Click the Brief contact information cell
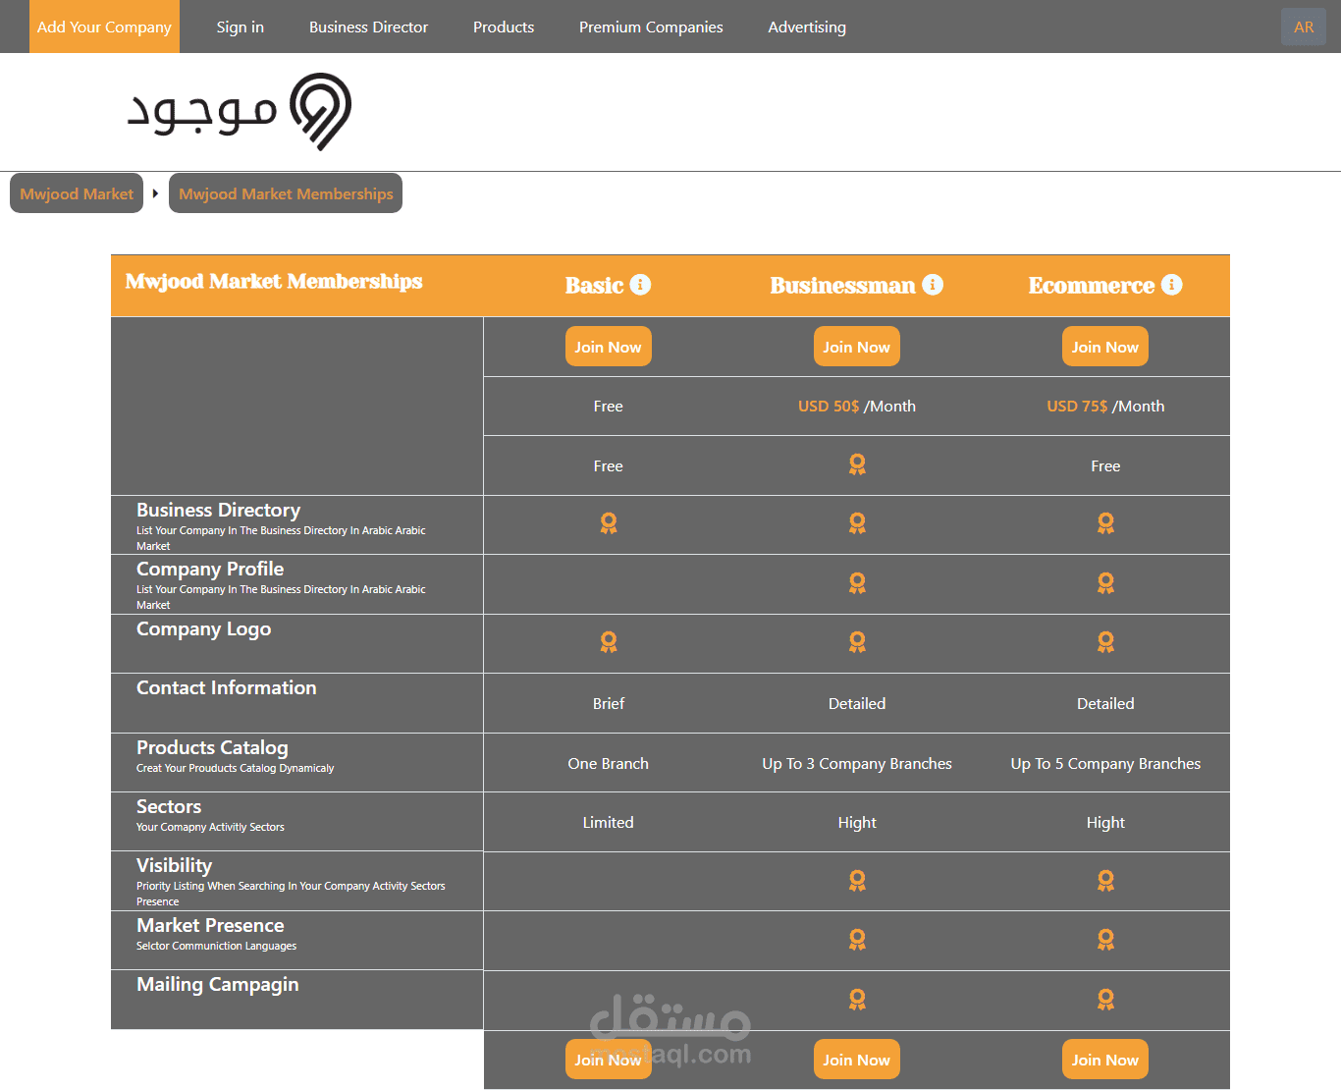 [609, 704]
